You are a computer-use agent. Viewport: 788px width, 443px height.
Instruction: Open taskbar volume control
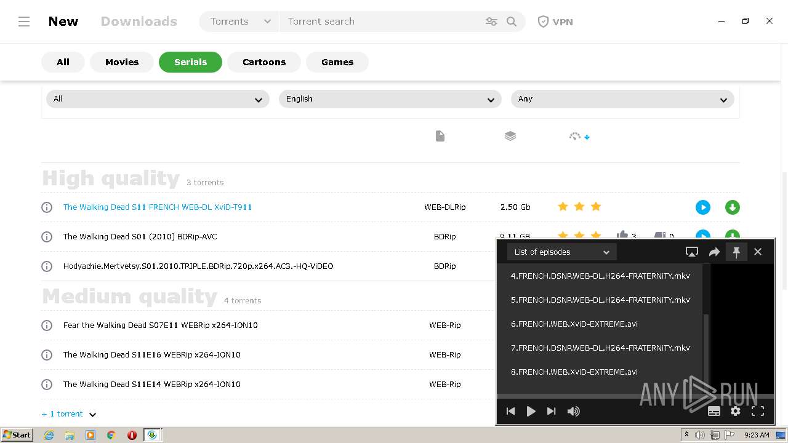[700, 435]
